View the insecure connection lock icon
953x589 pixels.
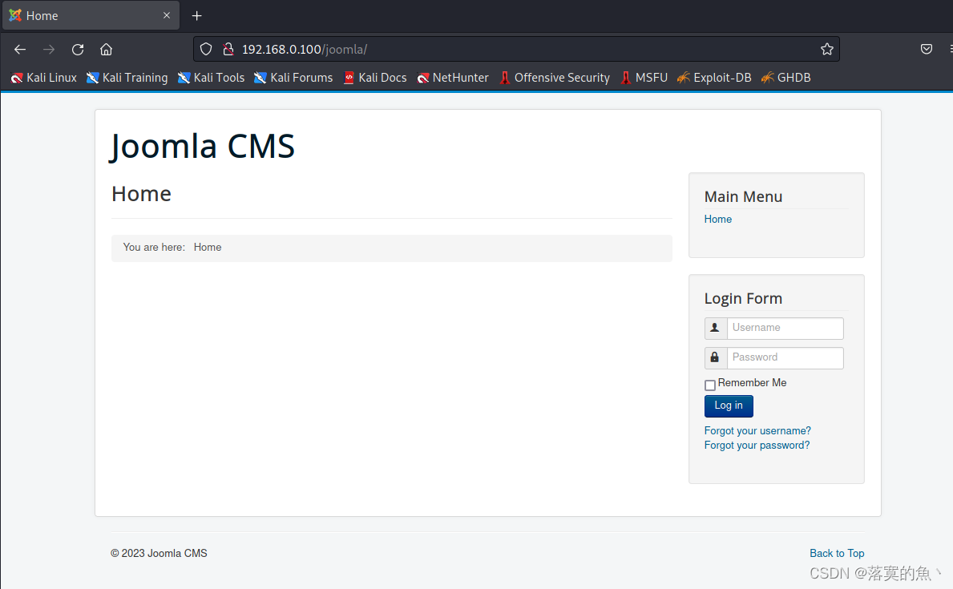click(228, 49)
